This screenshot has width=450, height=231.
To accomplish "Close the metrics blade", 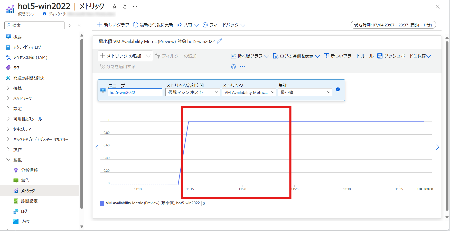I will 438,7.
